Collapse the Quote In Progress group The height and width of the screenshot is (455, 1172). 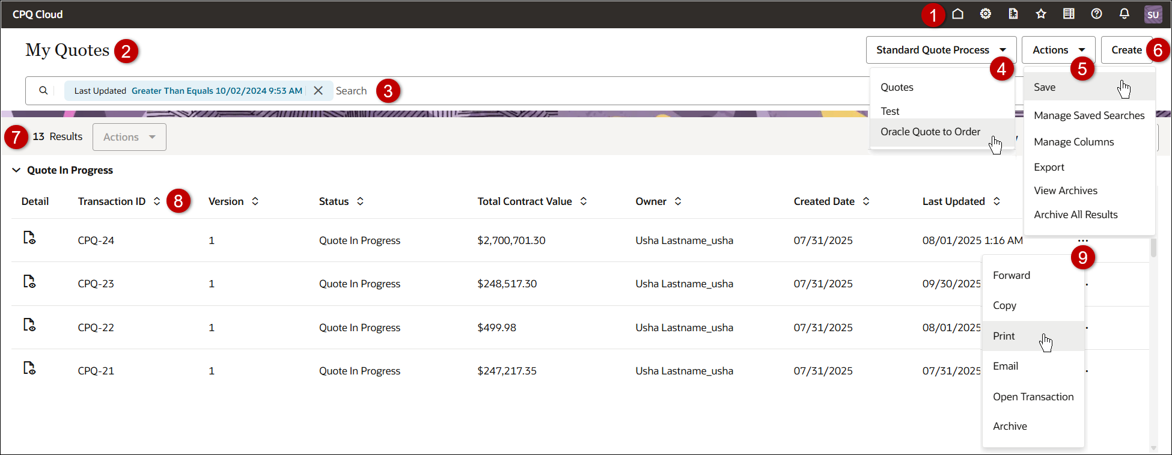coord(16,170)
